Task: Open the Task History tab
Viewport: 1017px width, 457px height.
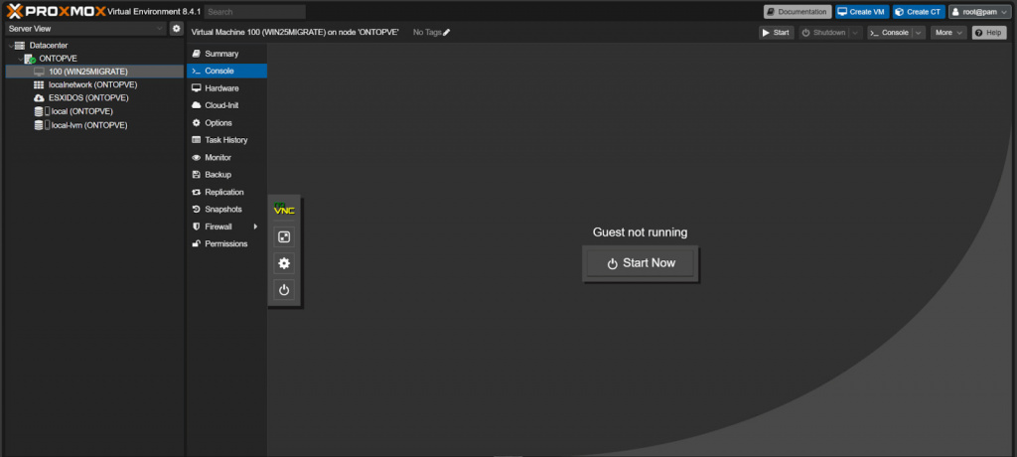Action: (x=227, y=140)
